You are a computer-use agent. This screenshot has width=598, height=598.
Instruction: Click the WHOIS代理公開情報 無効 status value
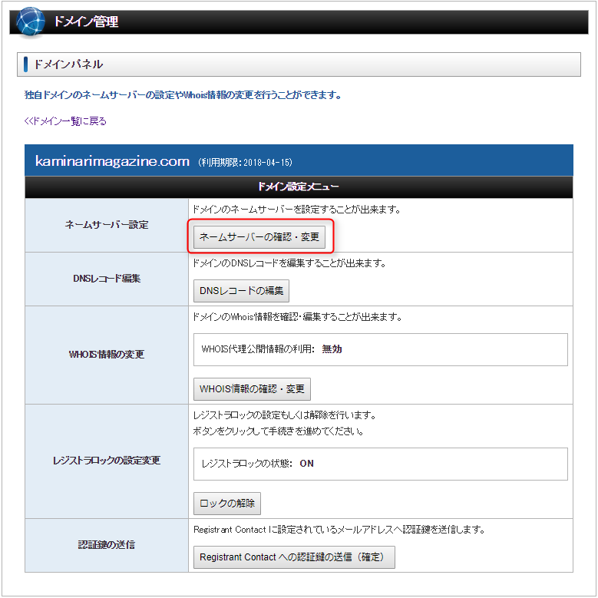[x=332, y=349]
